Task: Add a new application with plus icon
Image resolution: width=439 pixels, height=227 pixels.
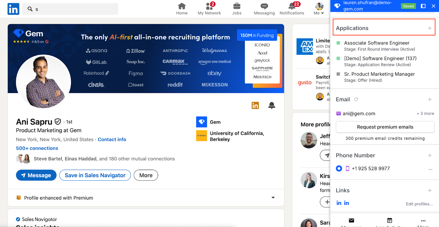Action: pyautogui.click(x=430, y=28)
